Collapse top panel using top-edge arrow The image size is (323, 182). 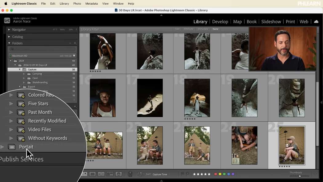[x=161, y=15]
